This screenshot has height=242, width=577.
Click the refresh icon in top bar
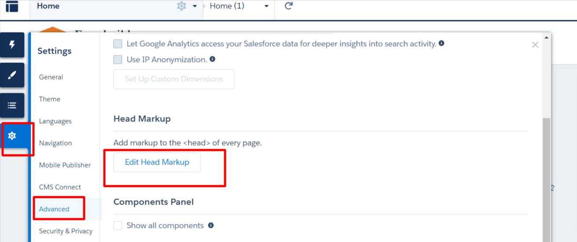click(x=288, y=6)
